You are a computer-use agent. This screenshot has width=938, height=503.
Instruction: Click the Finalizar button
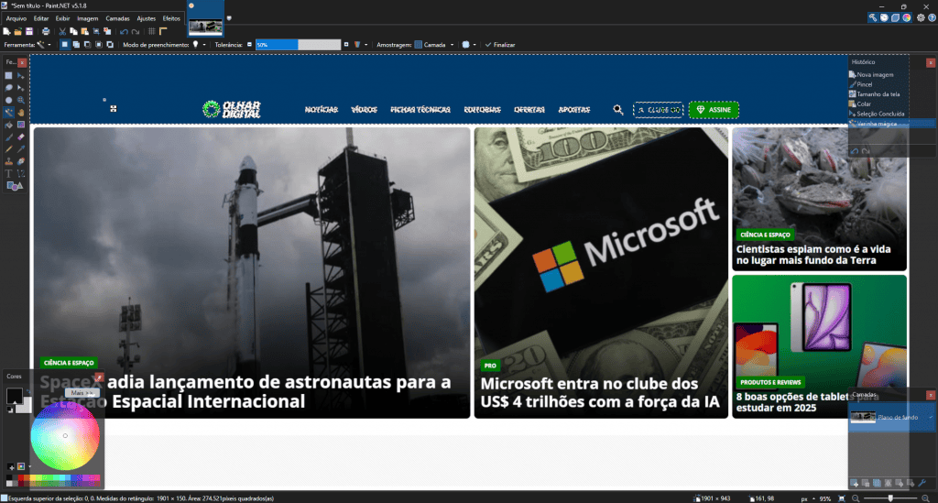pyautogui.click(x=500, y=45)
